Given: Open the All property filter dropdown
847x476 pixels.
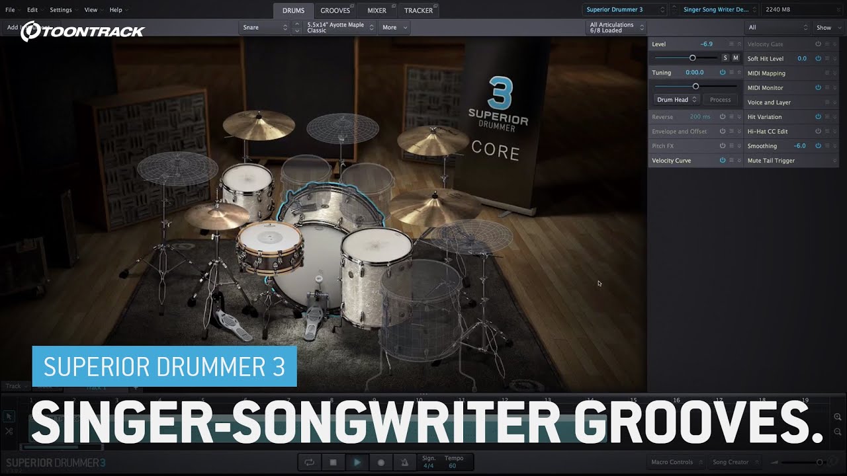Looking at the screenshot, I should point(778,27).
